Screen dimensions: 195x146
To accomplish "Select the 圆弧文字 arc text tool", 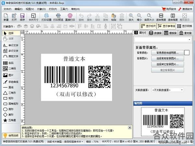I will (11, 56).
